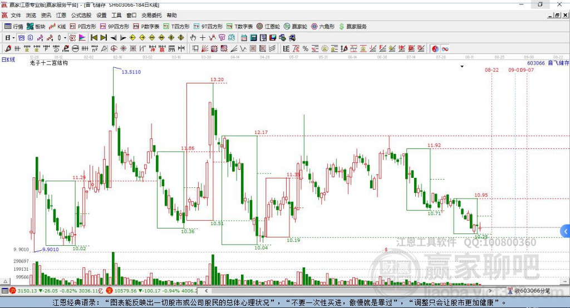Click the infinity symbol icon
This screenshot has width=570, height=308.
(x=445, y=49)
